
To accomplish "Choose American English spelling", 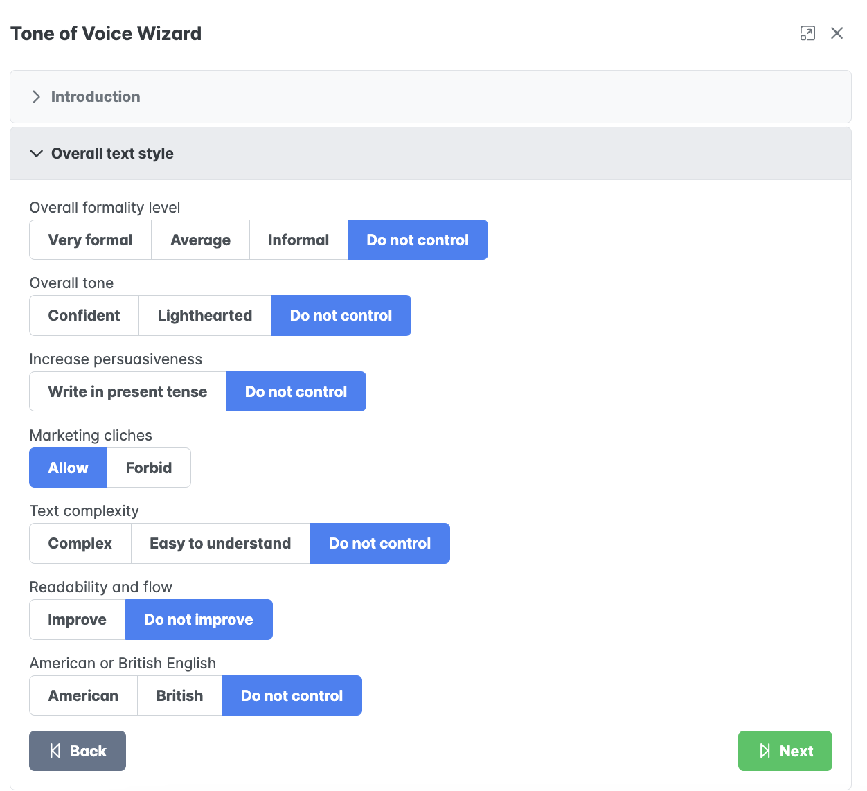I will tap(83, 696).
